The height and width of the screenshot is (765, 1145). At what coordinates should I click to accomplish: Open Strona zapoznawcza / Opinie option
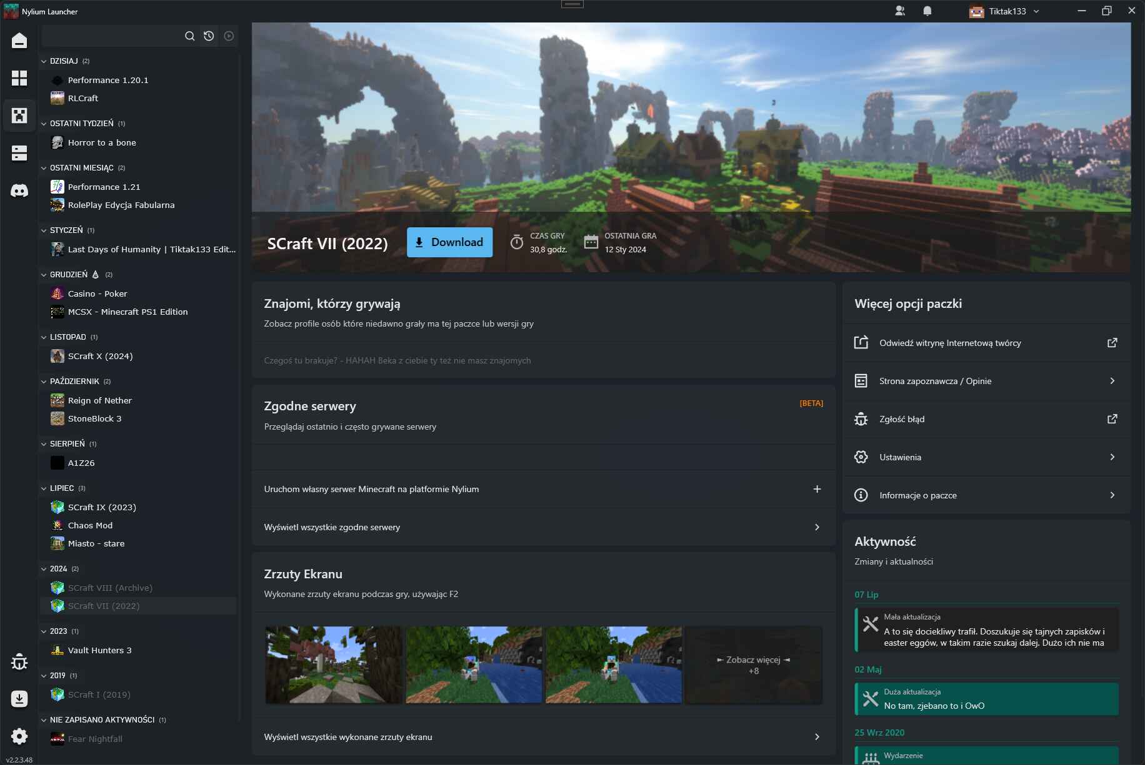pyautogui.click(x=986, y=381)
